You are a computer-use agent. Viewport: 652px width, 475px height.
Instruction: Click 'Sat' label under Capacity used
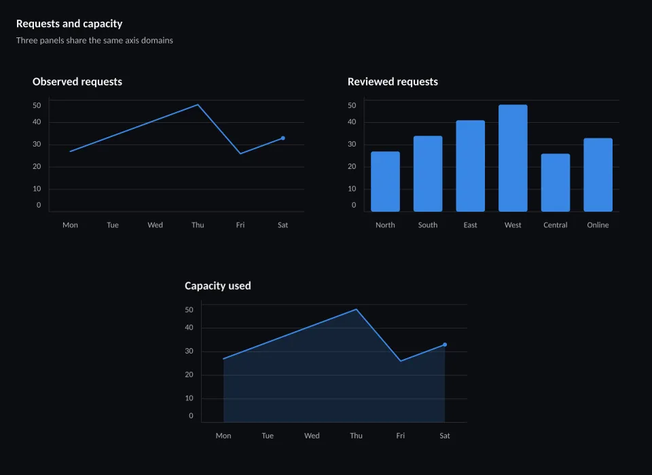click(x=444, y=436)
